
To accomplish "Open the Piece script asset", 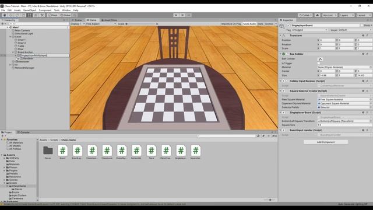I will [x=152, y=152].
